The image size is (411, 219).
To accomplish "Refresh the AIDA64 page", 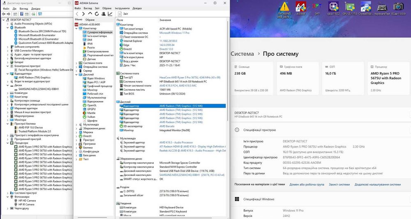I will [x=97, y=14].
